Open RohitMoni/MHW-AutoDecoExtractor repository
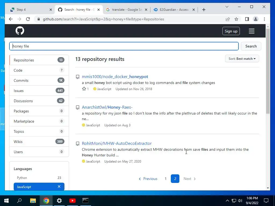 117,143
